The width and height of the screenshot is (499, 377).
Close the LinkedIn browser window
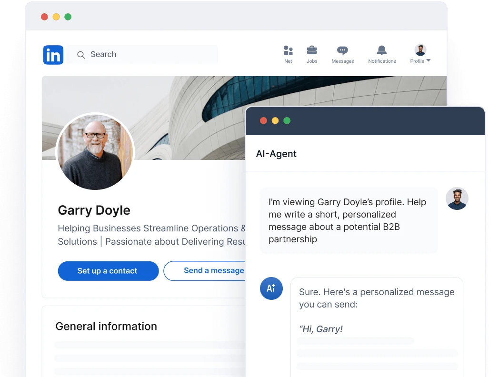pyautogui.click(x=45, y=17)
